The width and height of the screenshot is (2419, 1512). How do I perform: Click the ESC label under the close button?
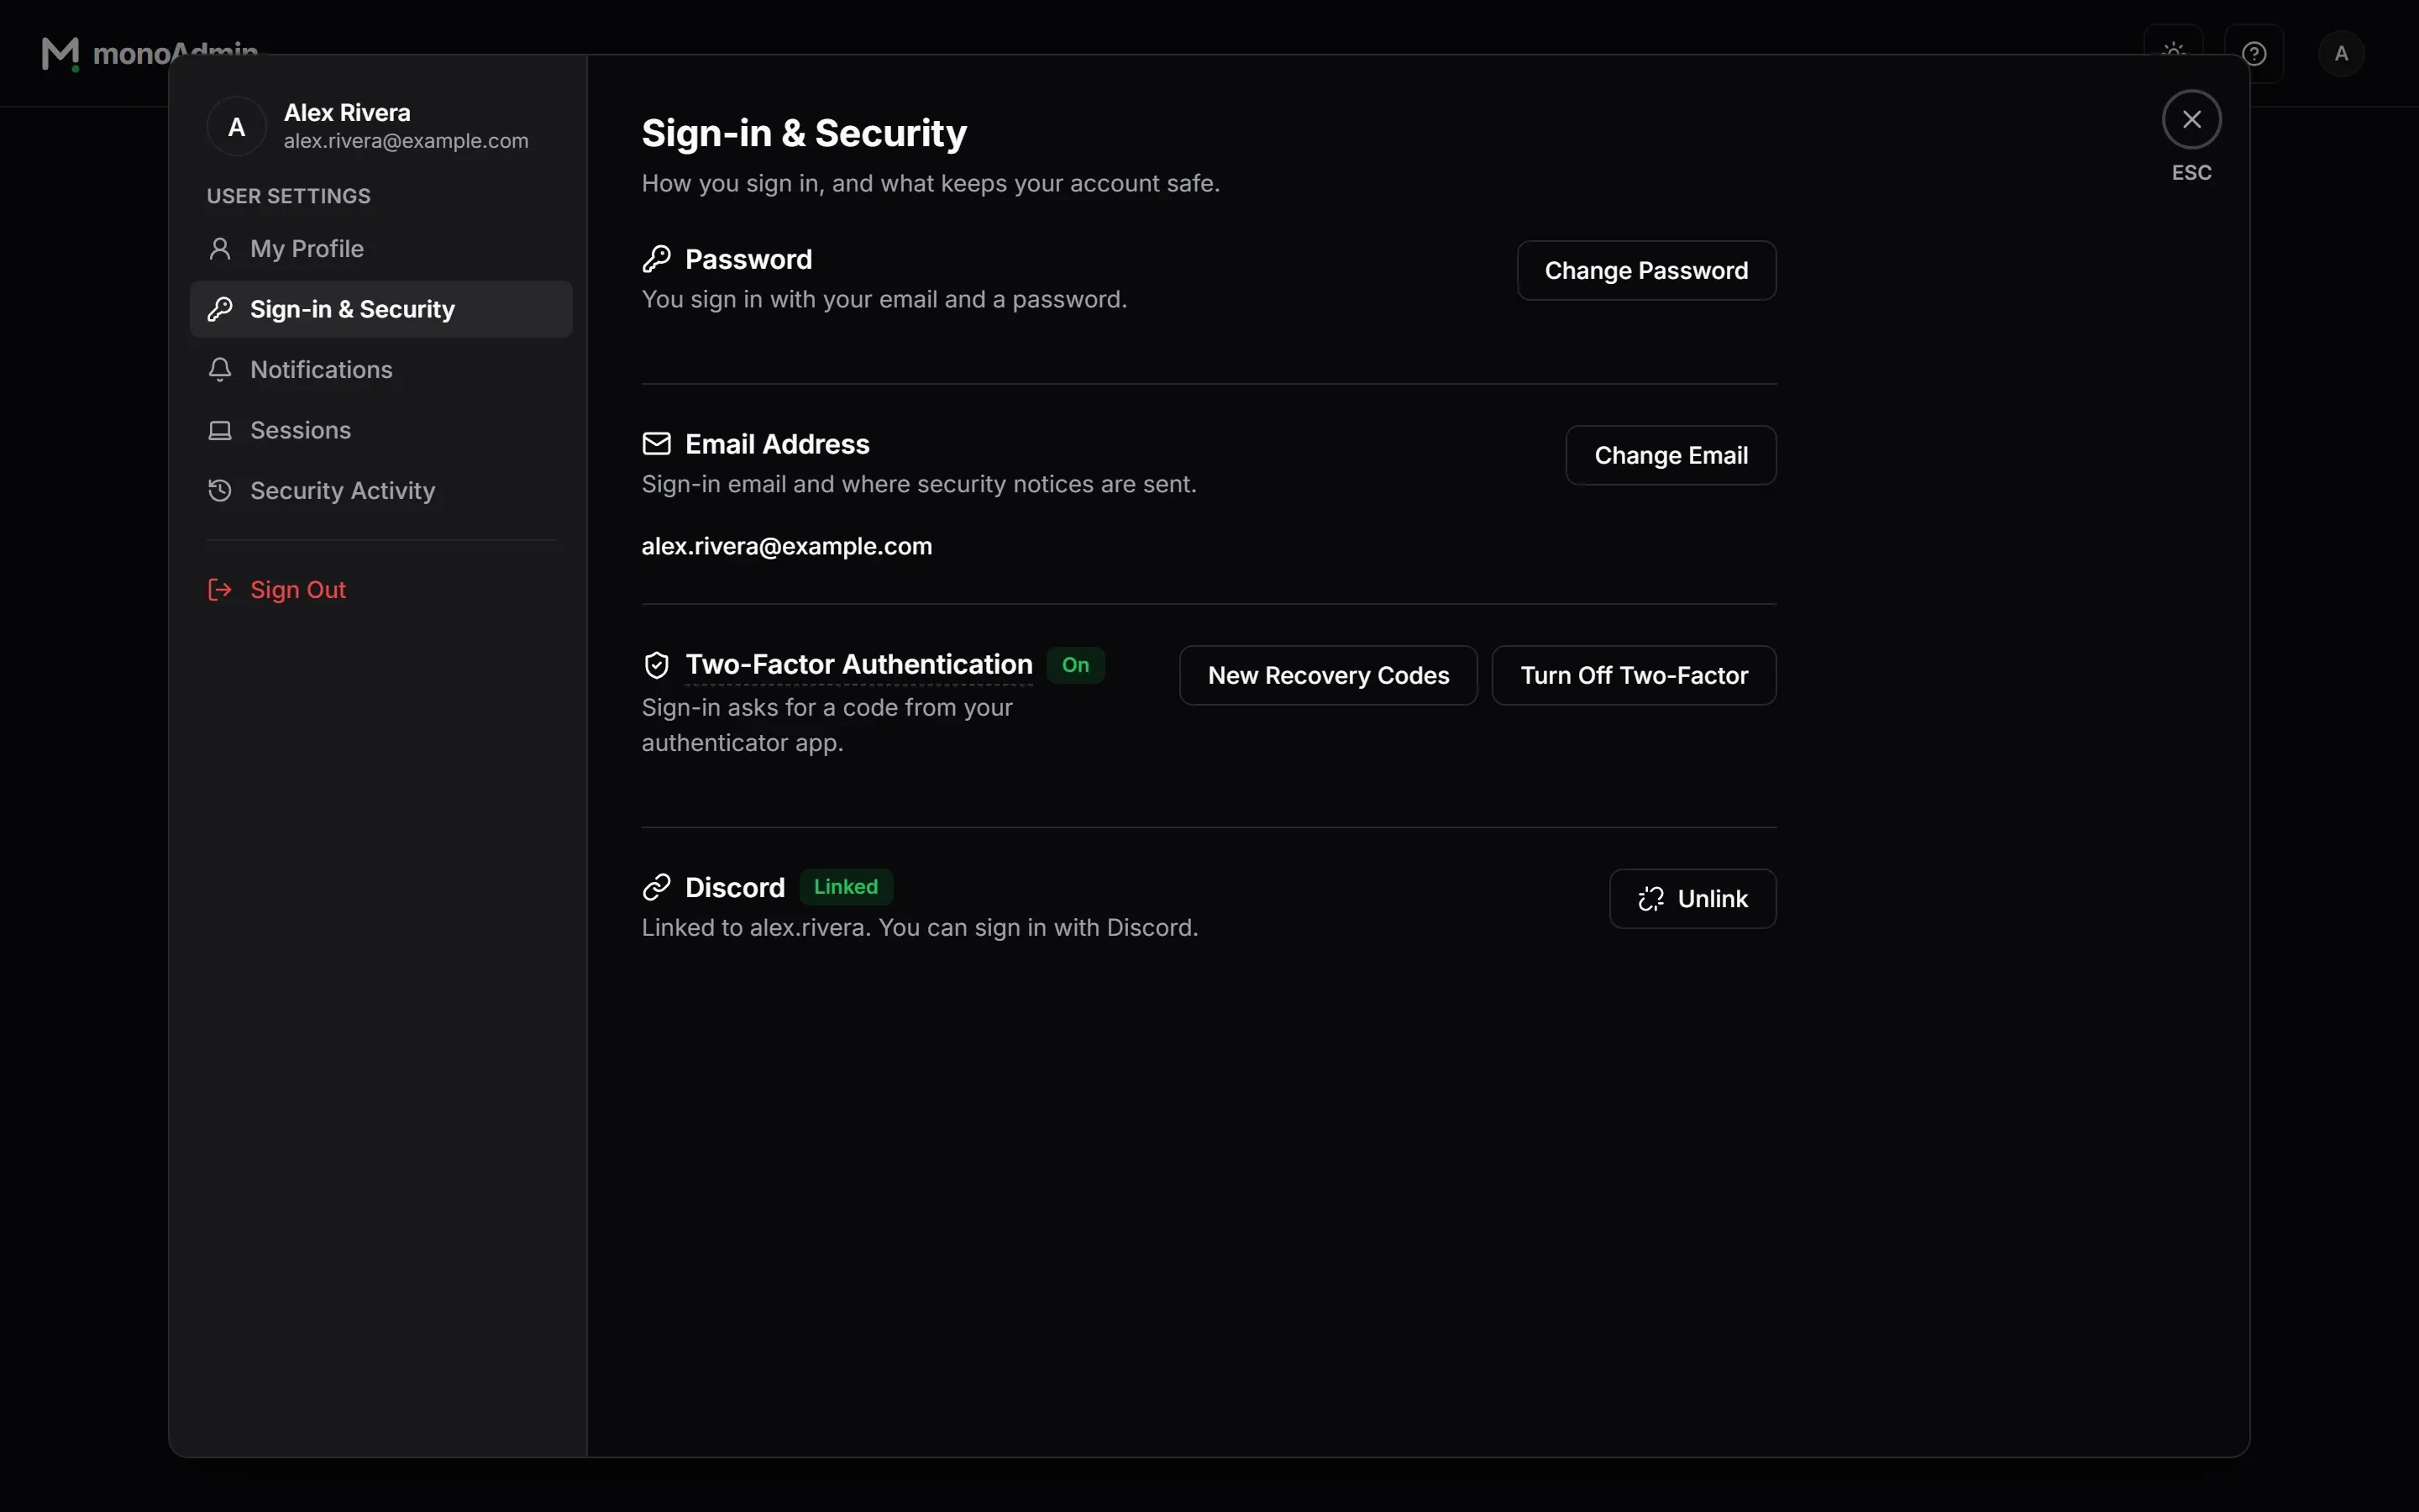2191,173
